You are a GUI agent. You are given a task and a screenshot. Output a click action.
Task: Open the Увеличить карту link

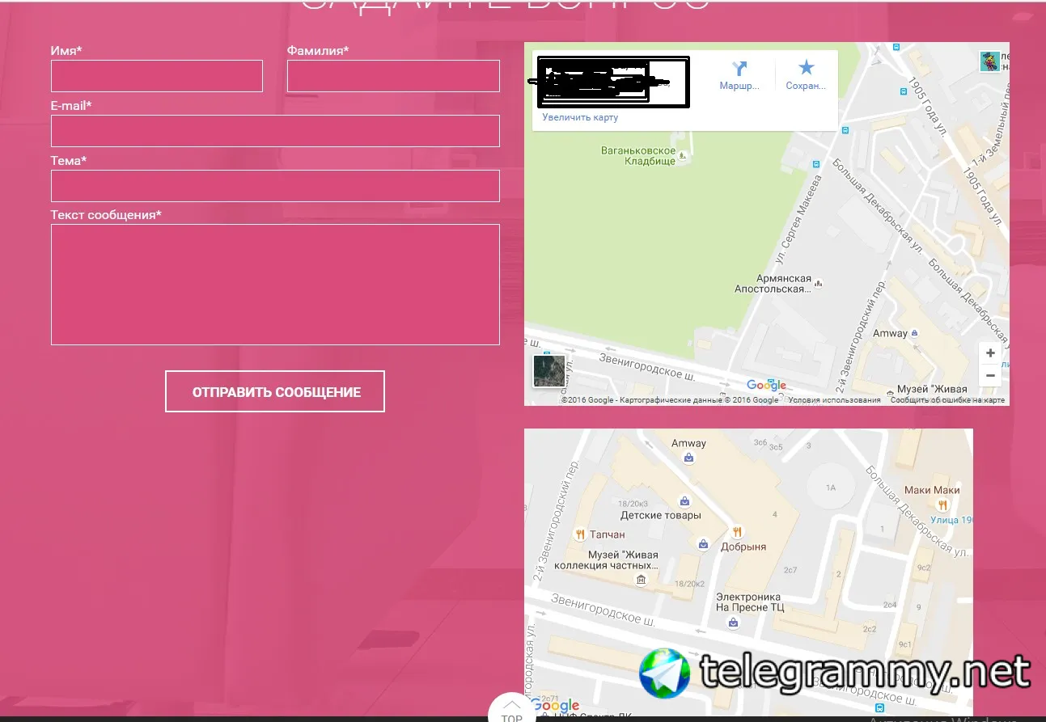tap(580, 117)
